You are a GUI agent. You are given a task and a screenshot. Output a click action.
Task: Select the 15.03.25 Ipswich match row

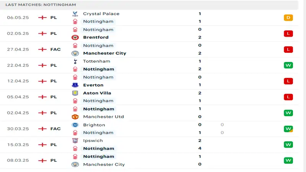[x=153, y=144]
